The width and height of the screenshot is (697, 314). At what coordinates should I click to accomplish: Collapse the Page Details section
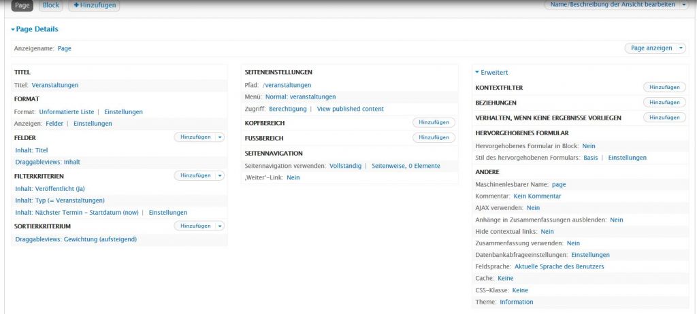point(34,29)
